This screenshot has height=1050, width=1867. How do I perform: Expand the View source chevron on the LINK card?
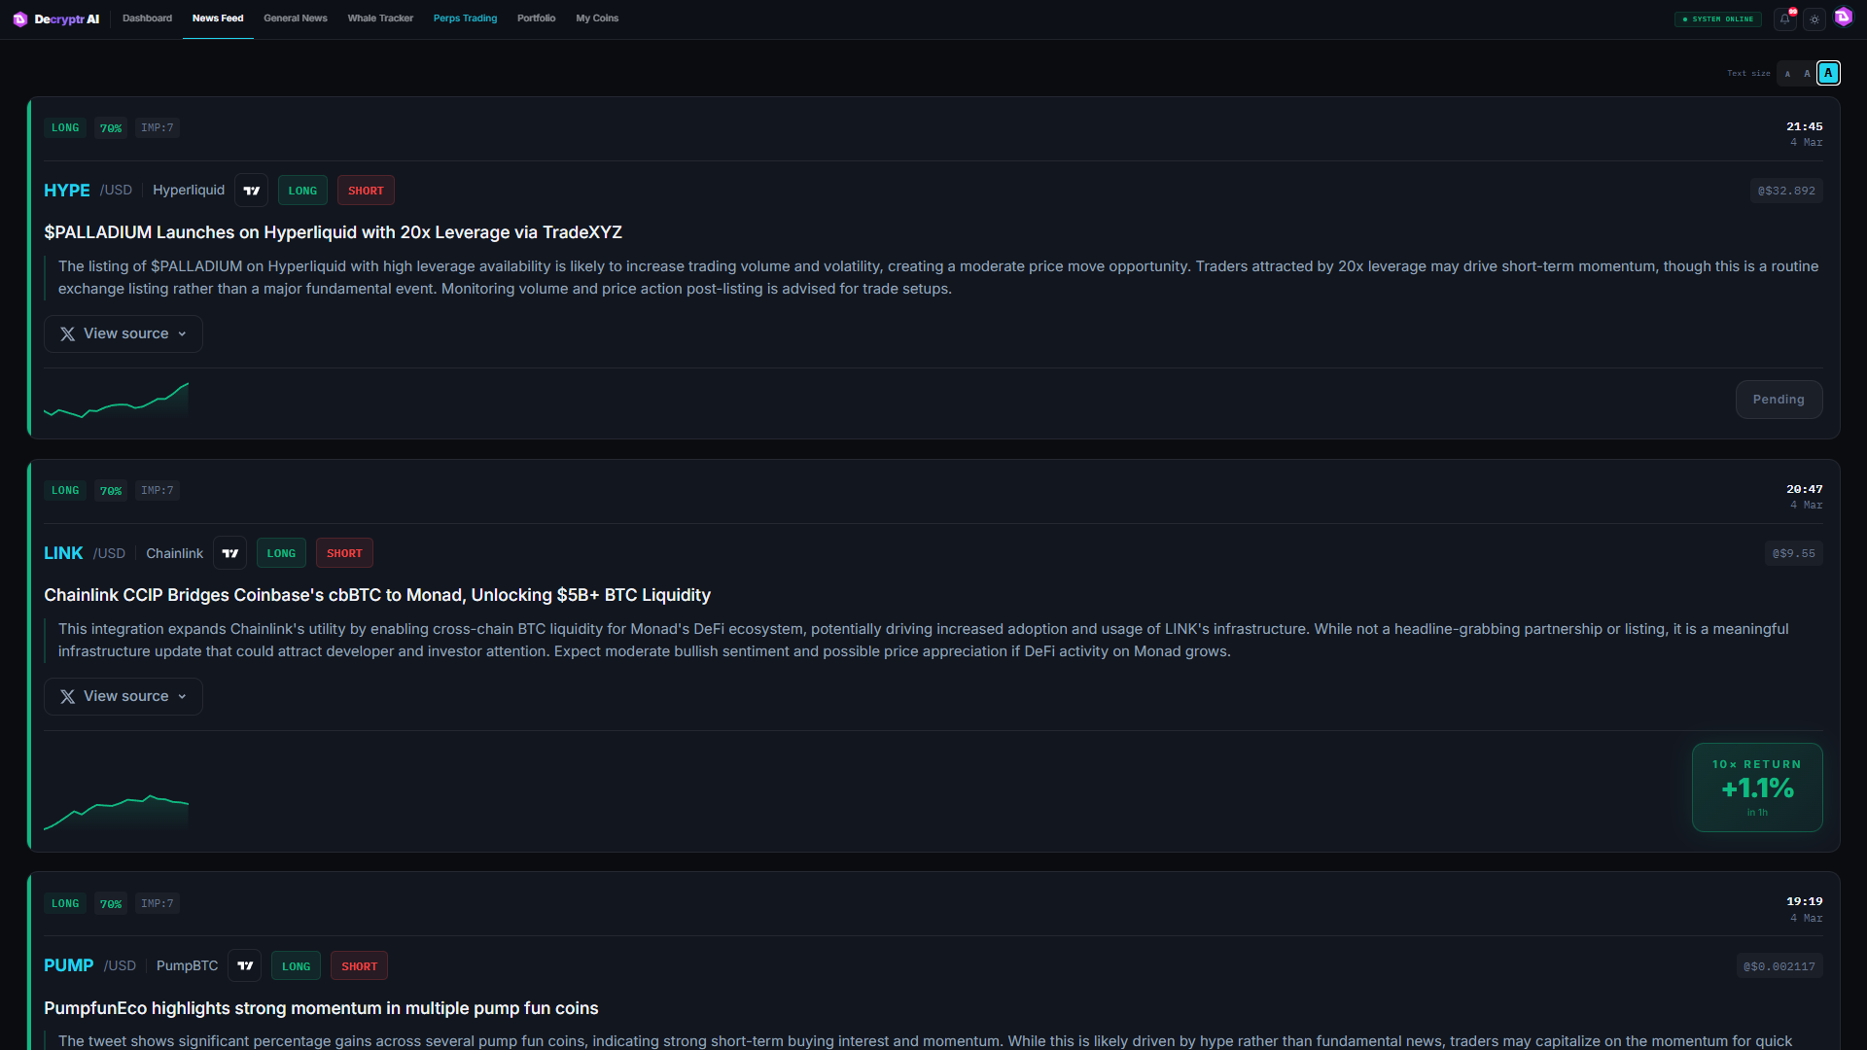click(x=182, y=696)
